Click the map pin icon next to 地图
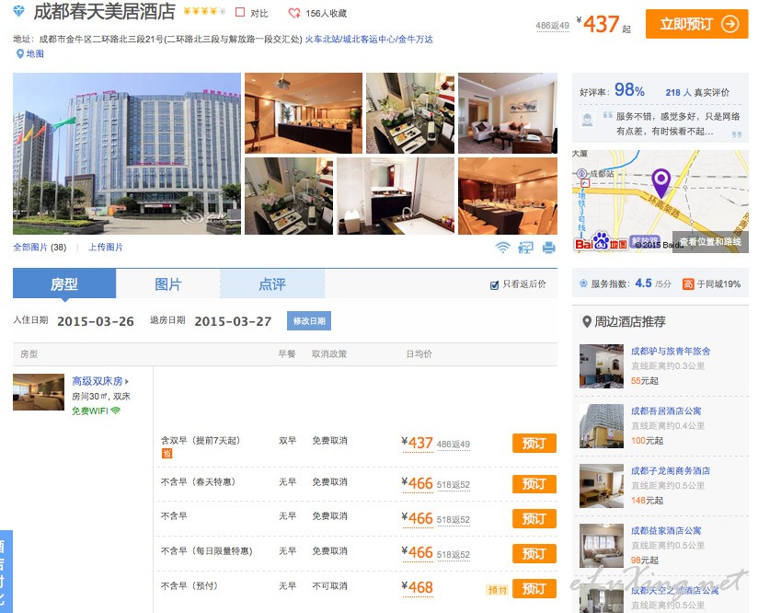Viewport: 758px width, 613px height. tap(19, 54)
